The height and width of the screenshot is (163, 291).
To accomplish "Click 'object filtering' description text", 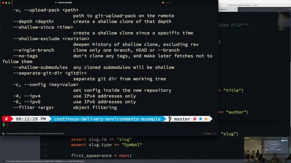I will pos(95,107).
